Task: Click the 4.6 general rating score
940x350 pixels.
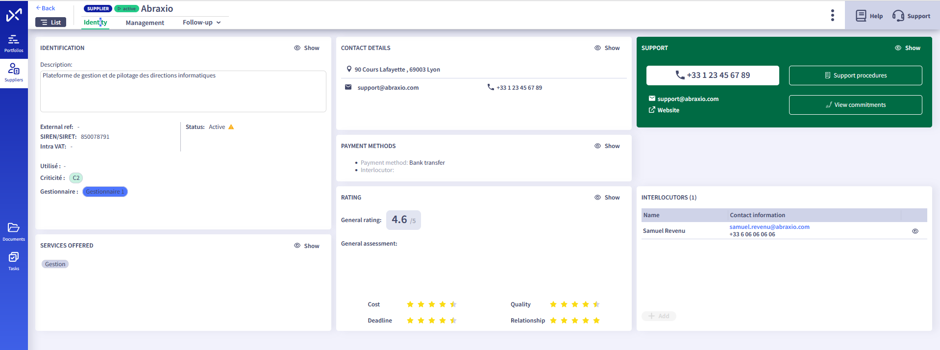Action: 403,220
